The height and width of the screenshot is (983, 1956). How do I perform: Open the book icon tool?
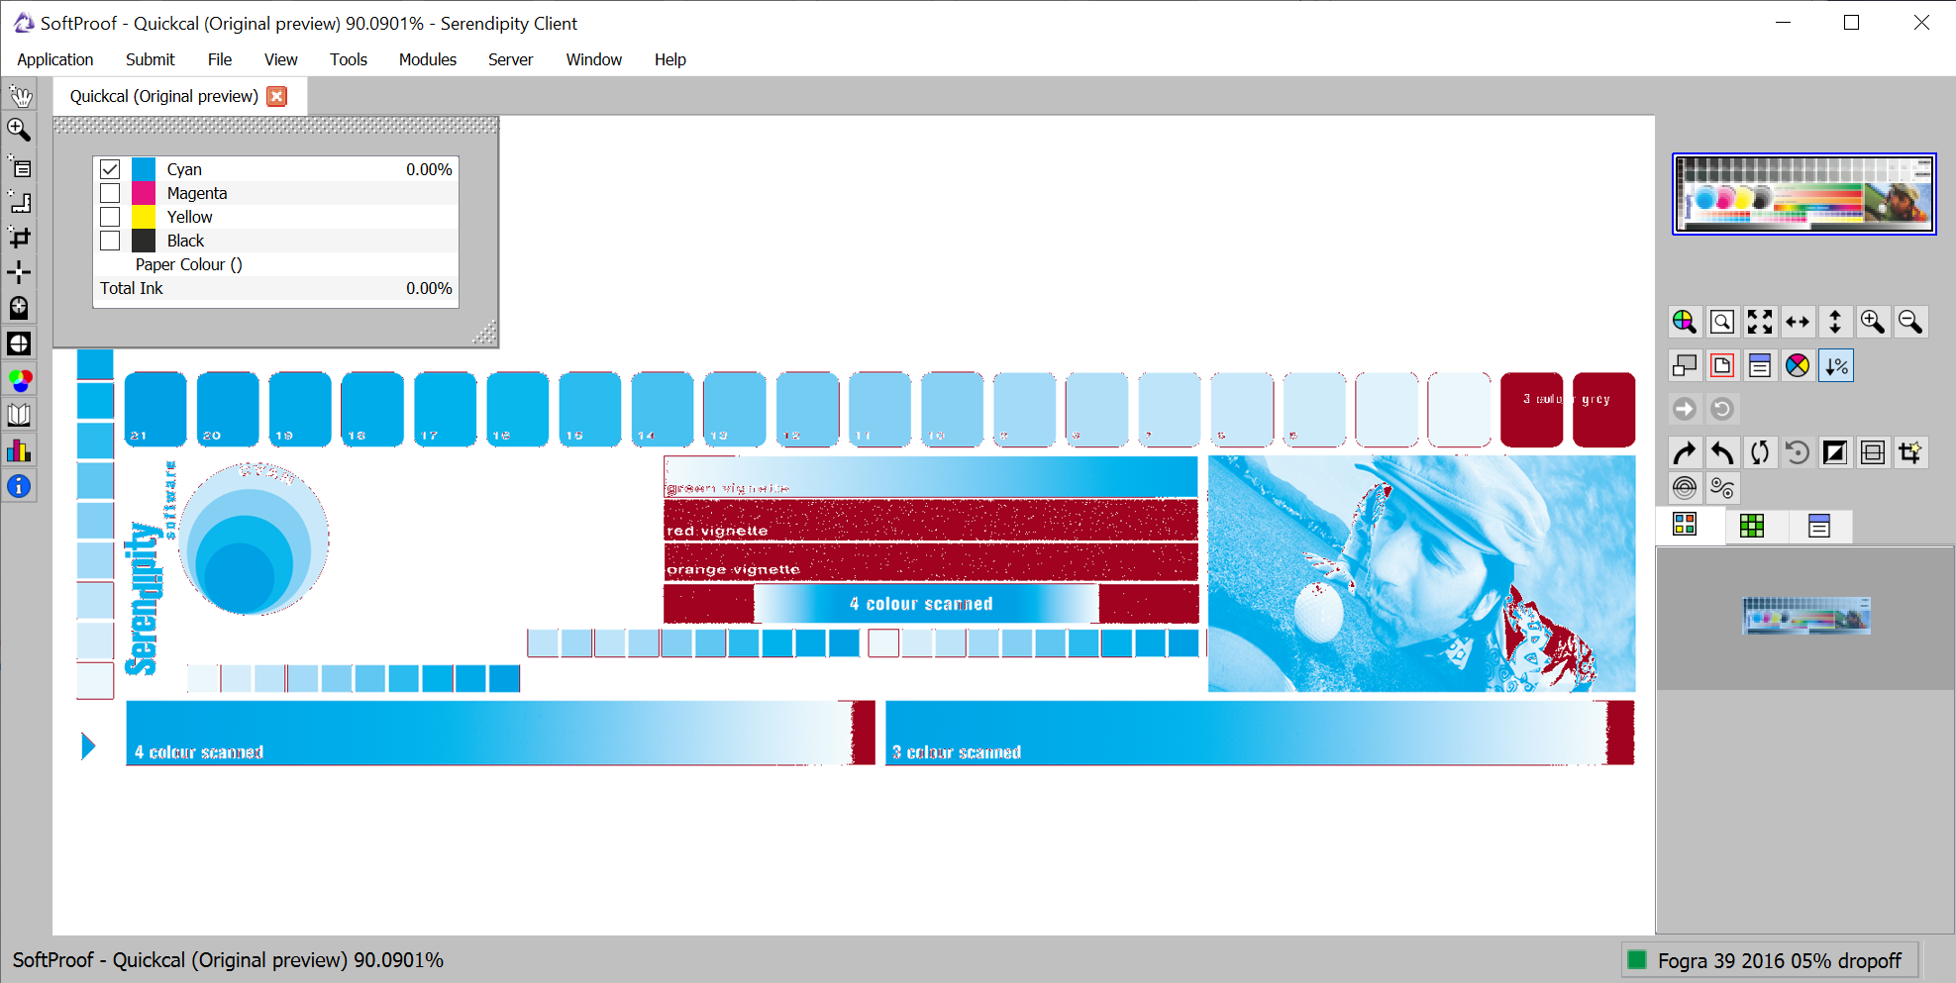pos(19,415)
